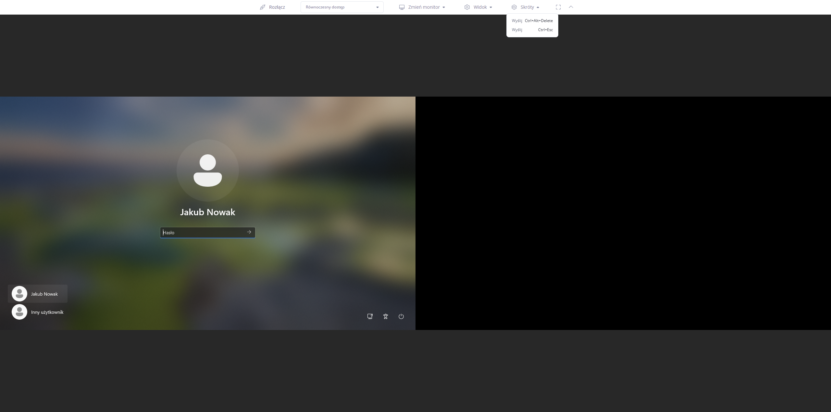Open the Równoczesny dostęp dropdown
The image size is (831, 412).
tap(342, 7)
